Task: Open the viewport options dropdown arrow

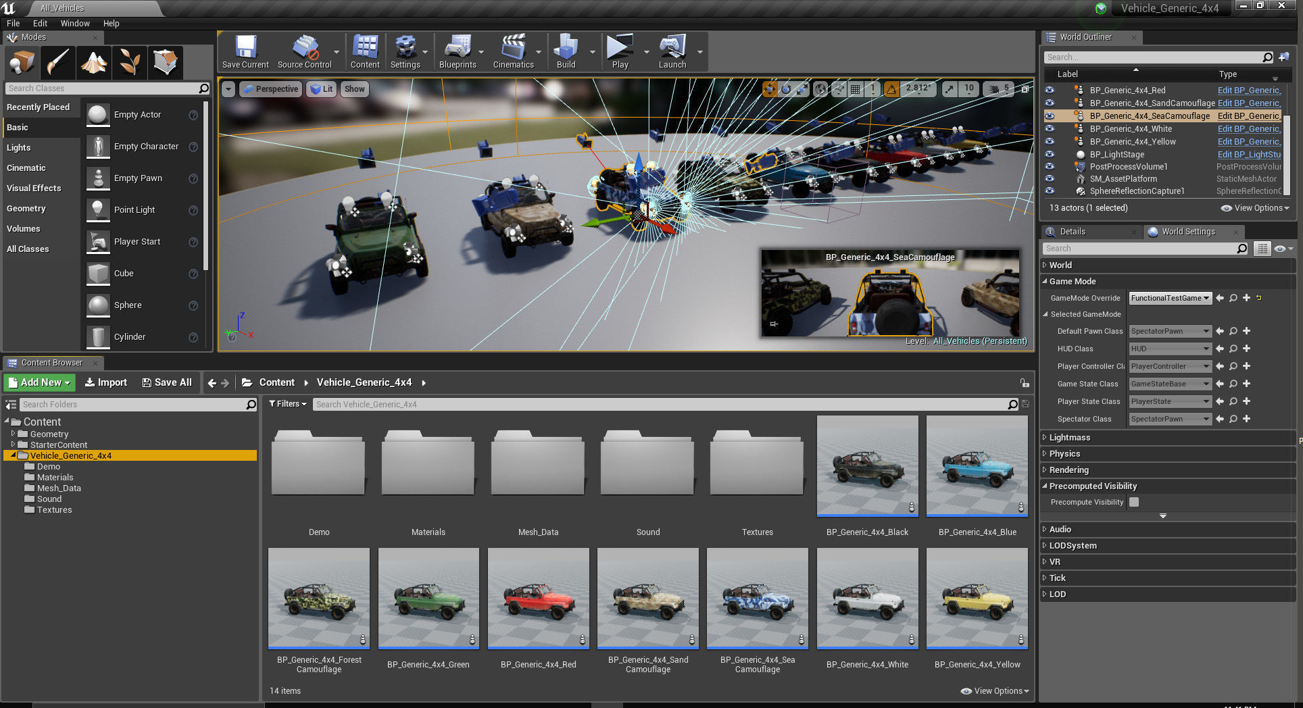Action: [228, 89]
